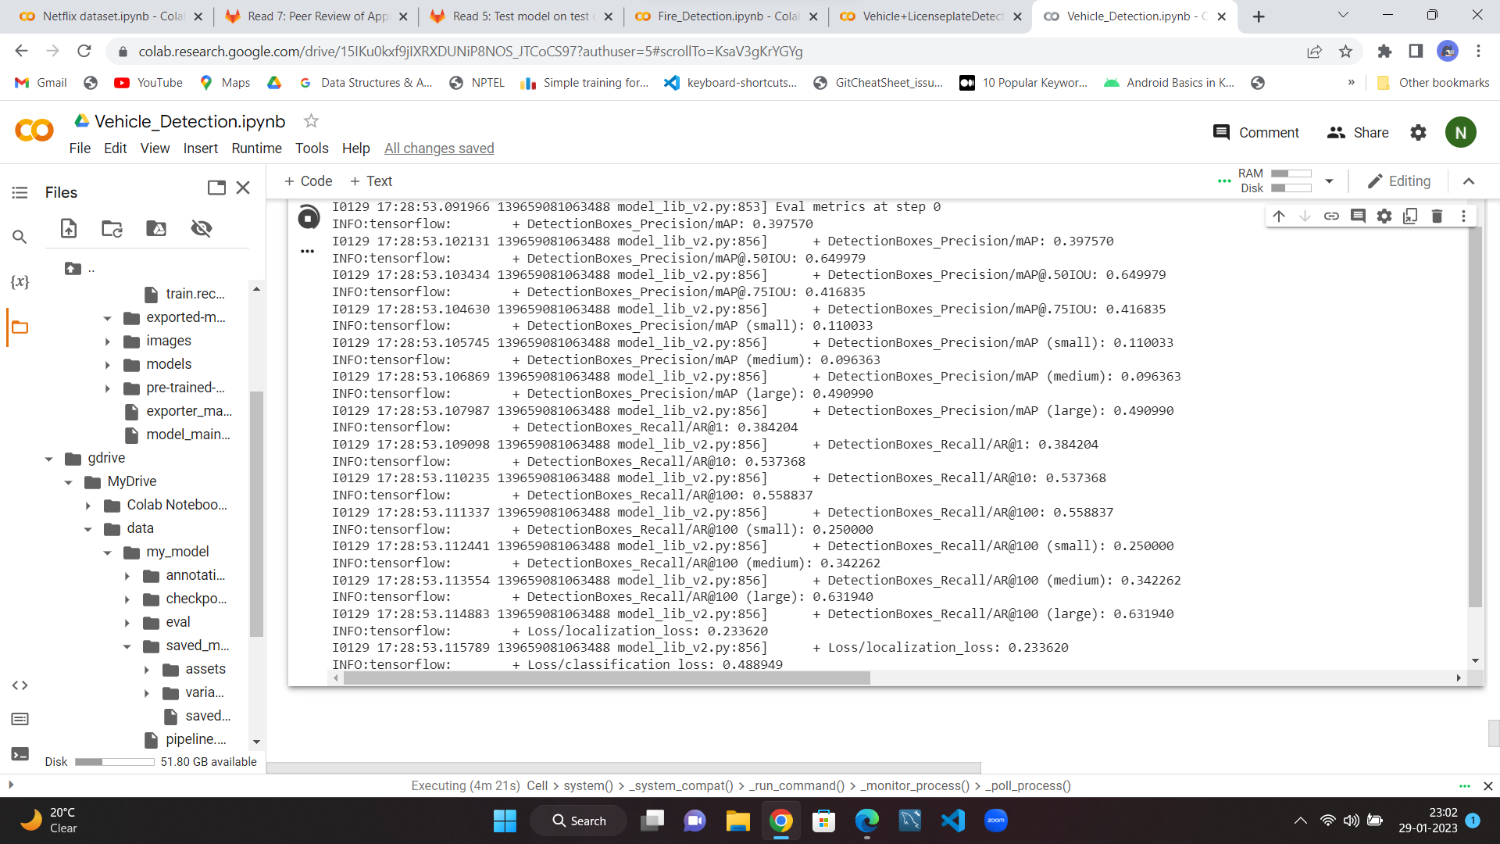Toggle hidden files visibility
1500x844 pixels.
pos(202,228)
